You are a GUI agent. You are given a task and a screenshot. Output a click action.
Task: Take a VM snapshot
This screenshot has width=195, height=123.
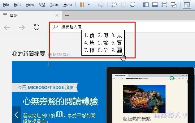[x=114, y=5]
